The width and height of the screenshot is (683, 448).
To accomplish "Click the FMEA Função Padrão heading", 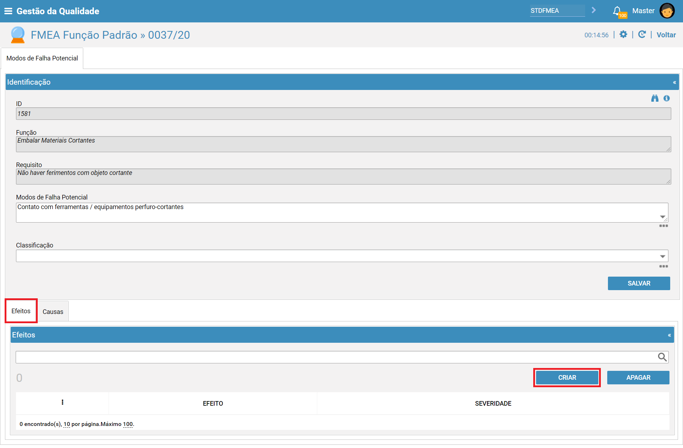I will click(x=110, y=35).
